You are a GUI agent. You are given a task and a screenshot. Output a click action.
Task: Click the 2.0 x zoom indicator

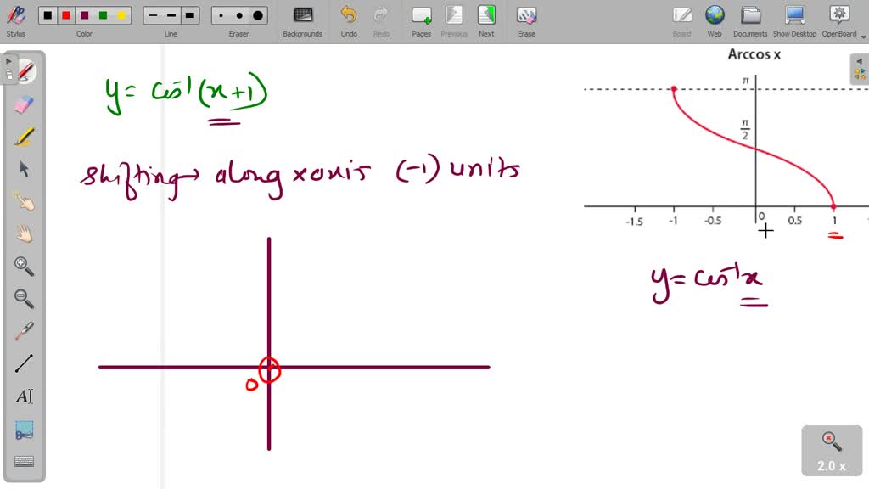830,451
